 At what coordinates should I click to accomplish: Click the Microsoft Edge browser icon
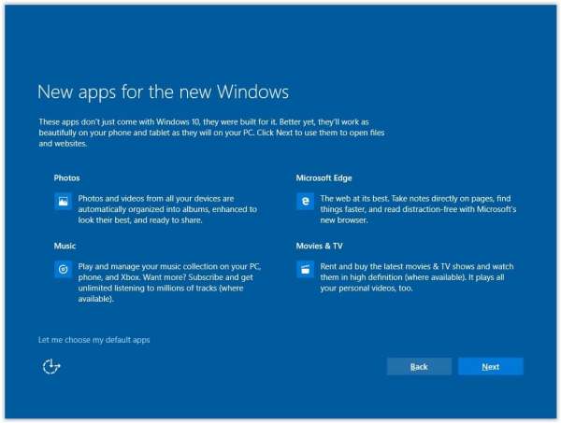click(x=305, y=202)
